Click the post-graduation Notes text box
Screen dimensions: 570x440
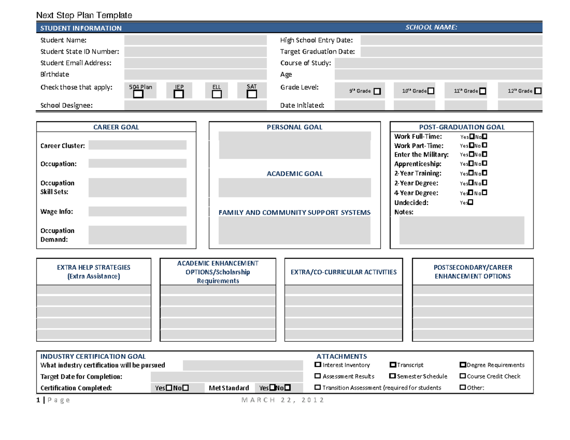[462, 230]
